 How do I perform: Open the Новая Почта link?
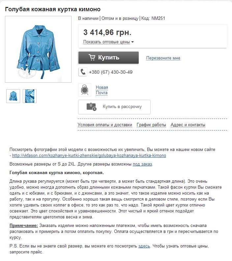point(101,90)
